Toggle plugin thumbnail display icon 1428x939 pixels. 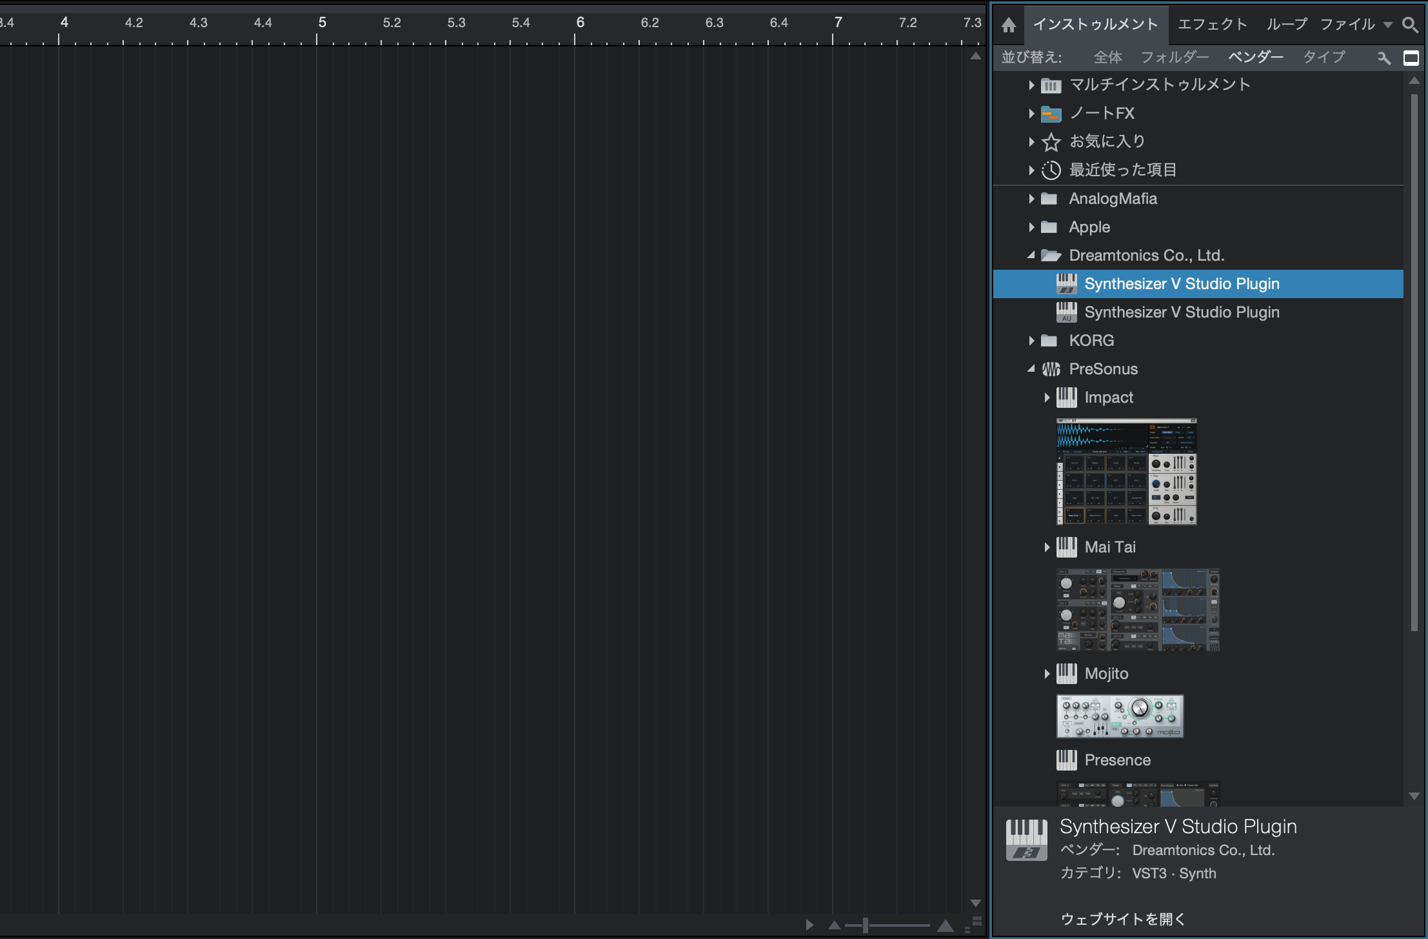click(x=1411, y=58)
